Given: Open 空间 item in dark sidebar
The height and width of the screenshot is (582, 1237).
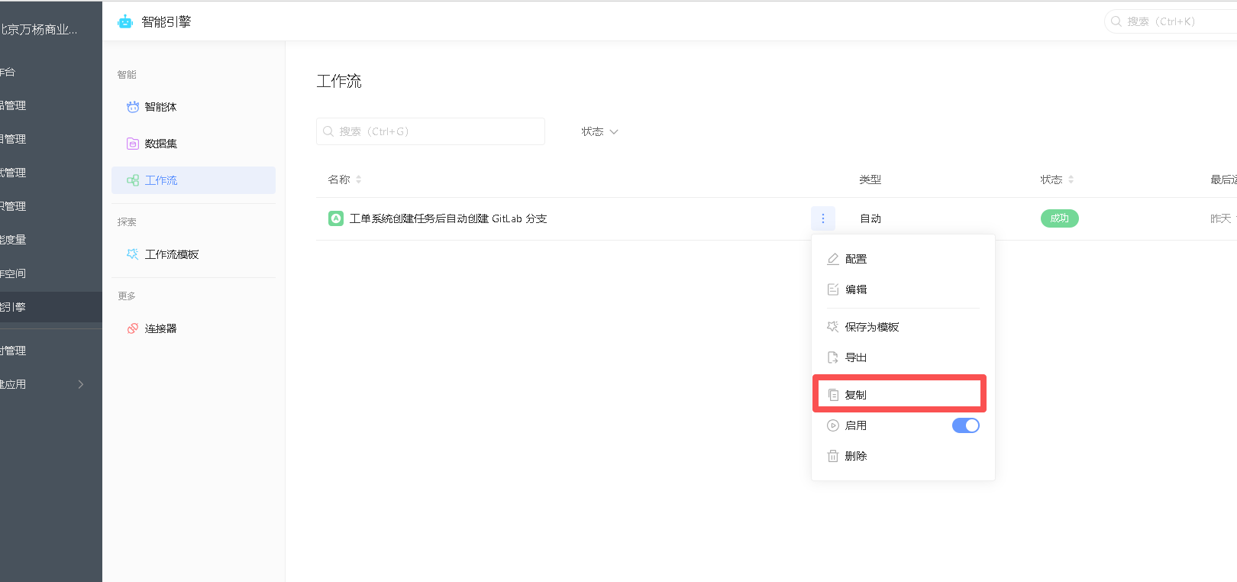Looking at the screenshot, I should (x=51, y=273).
